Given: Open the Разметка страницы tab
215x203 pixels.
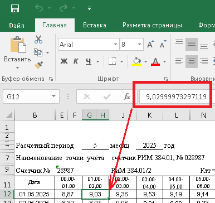Looking at the screenshot, I should pos(152,25).
